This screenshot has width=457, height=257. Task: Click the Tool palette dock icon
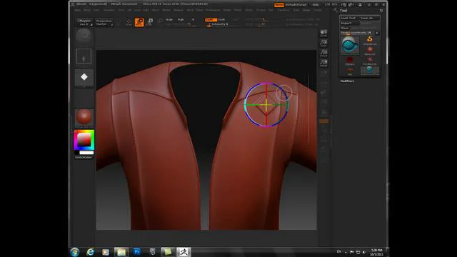click(x=381, y=11)
